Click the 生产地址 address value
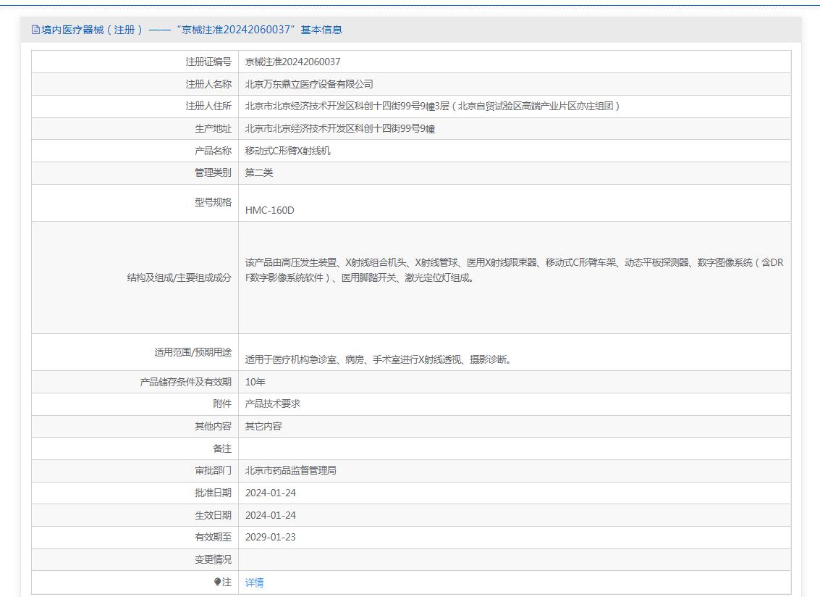The width and height of the screenshot is (820, 597). coord(340,129)
